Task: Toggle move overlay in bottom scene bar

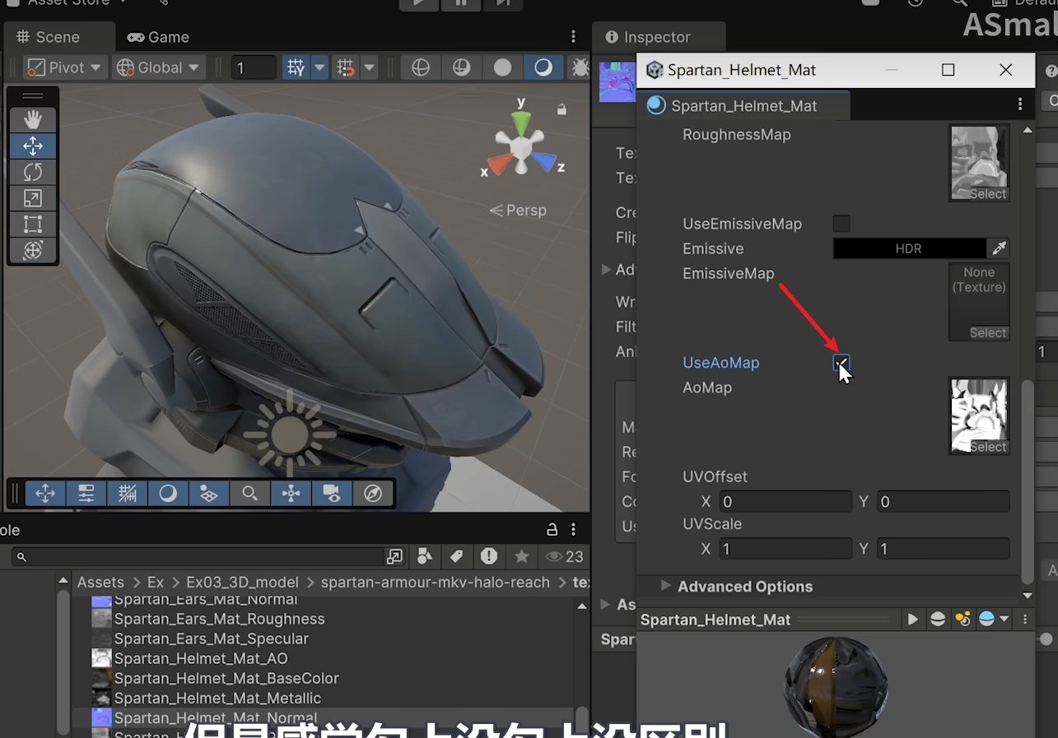Action: pos(45,494)
